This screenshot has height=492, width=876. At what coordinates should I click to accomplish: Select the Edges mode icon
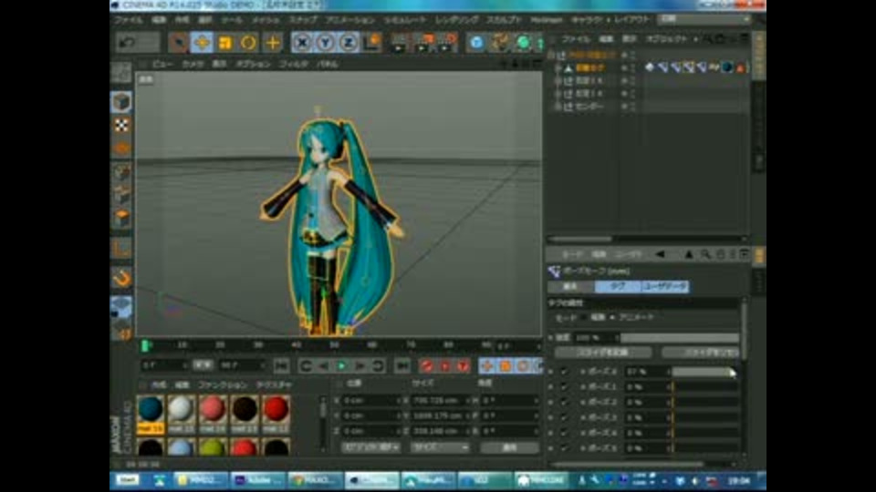coord(121,196)
